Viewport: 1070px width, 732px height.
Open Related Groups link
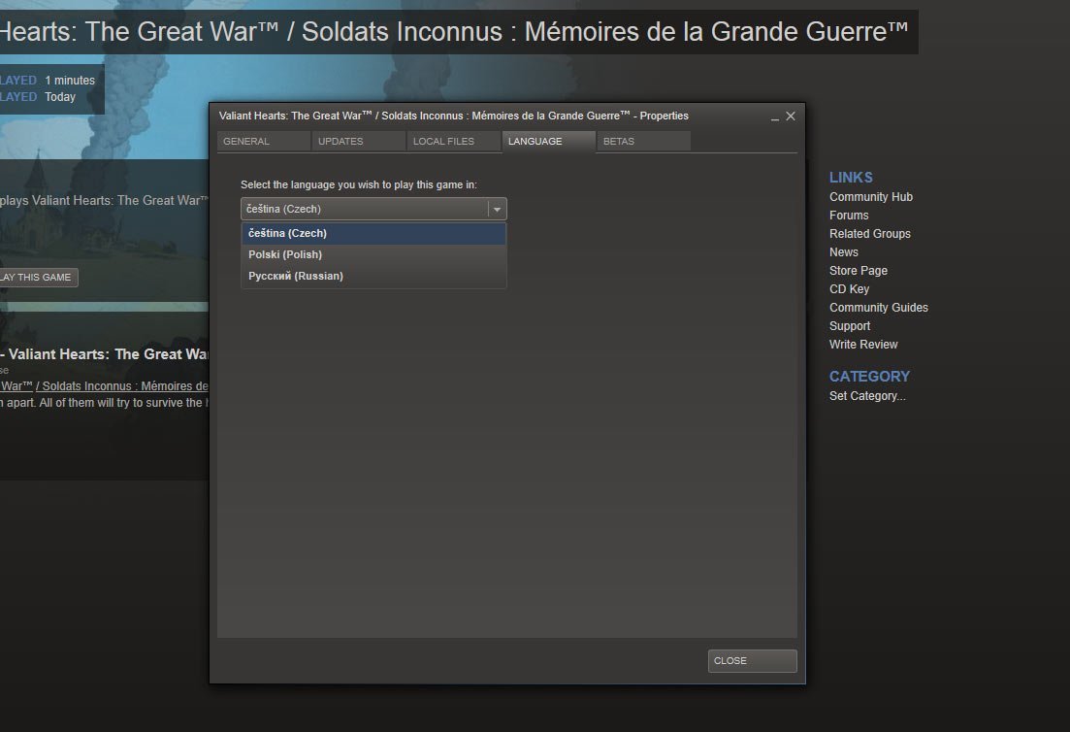870,234
